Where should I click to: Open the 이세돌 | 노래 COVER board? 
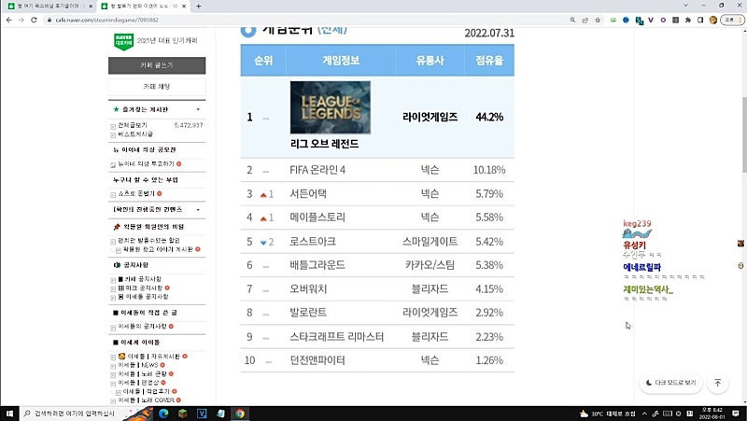(x=147, y=400)
